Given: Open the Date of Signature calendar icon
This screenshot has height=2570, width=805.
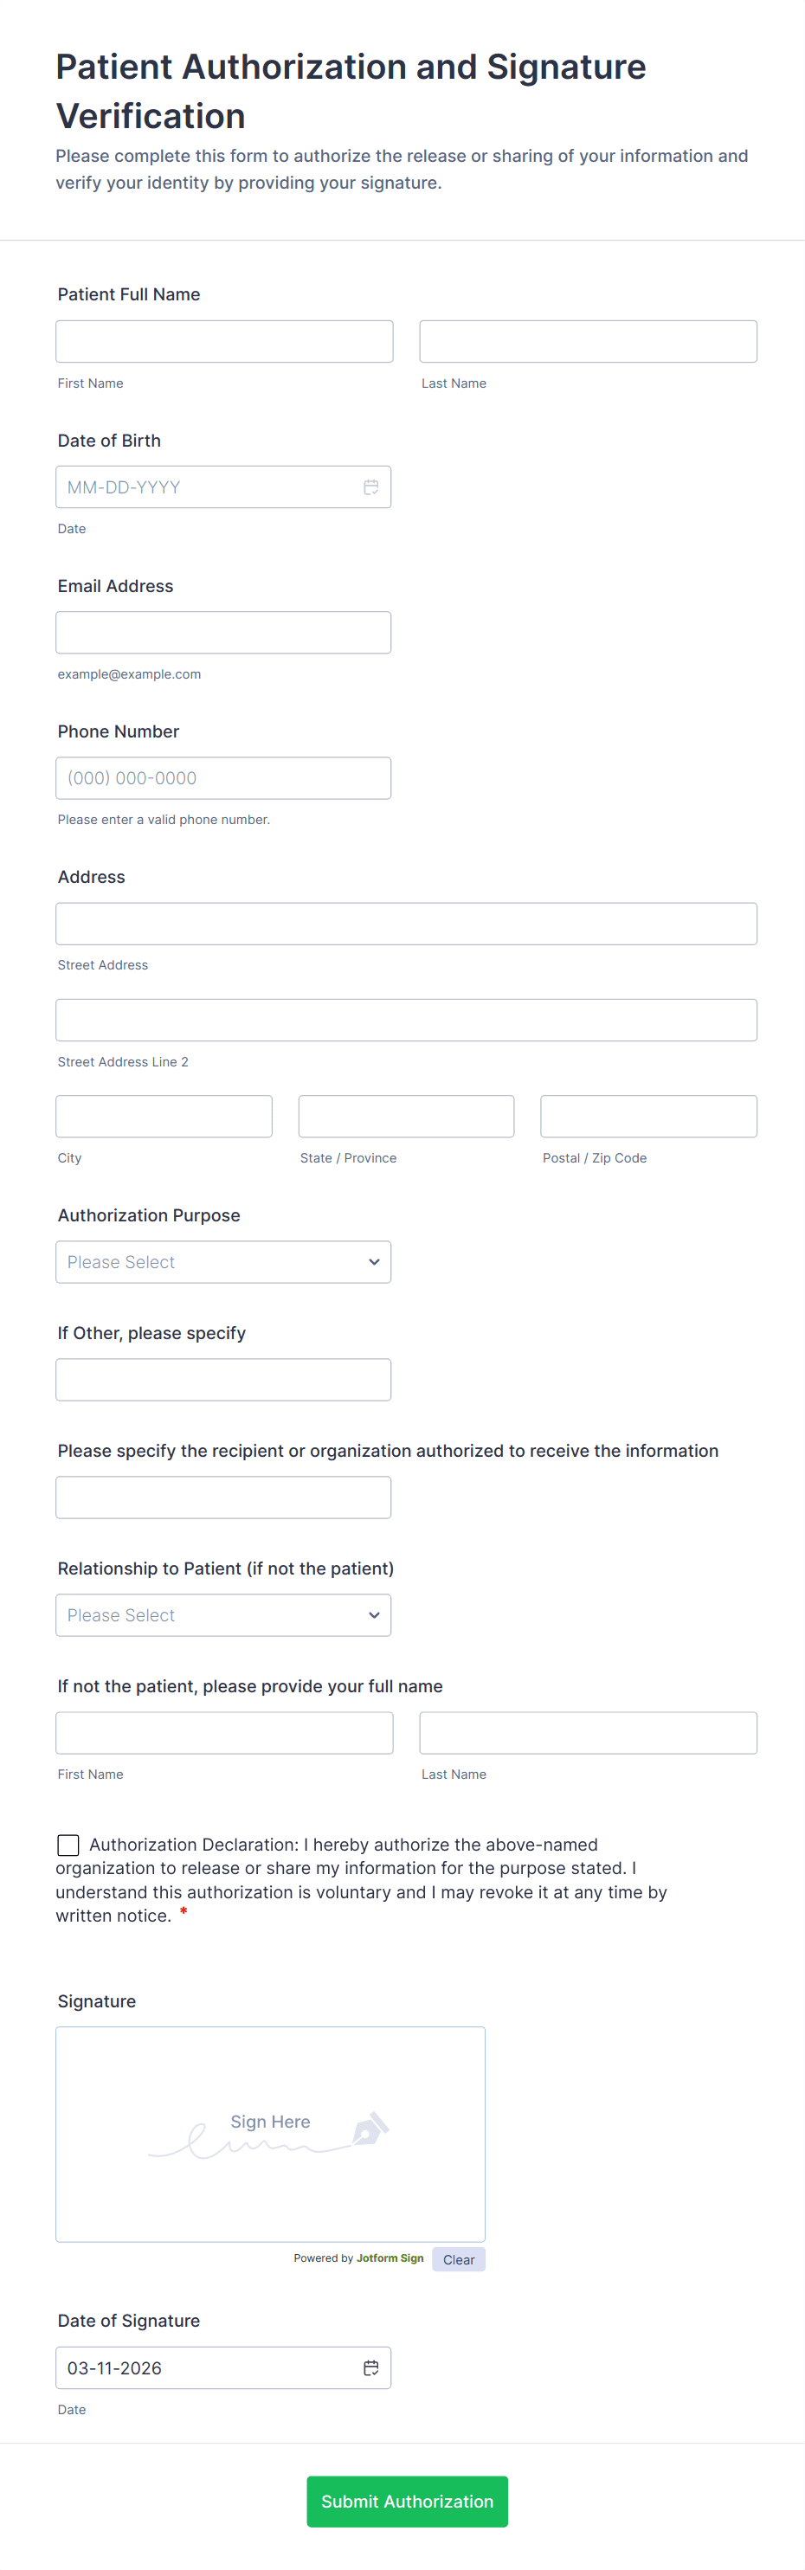Looking at the screenshot, I should pyautogui.click(x=371, y=2367).
